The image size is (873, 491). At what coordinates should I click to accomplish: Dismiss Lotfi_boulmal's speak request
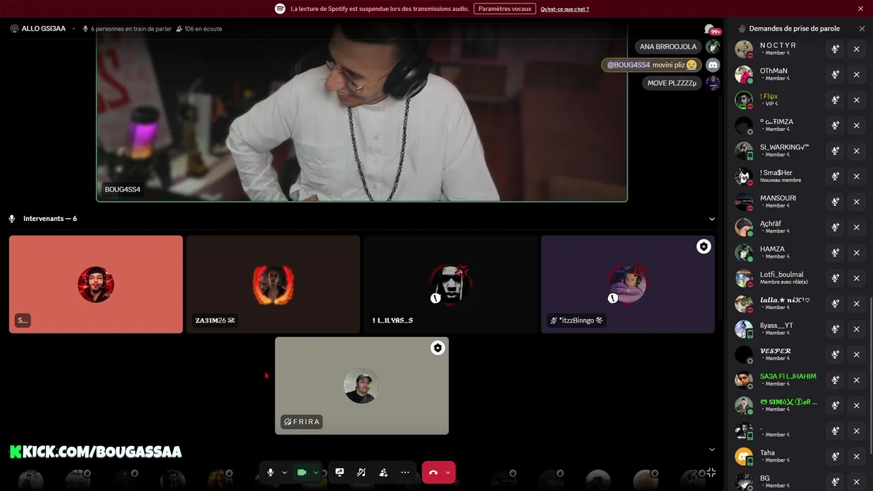point(857,278)
